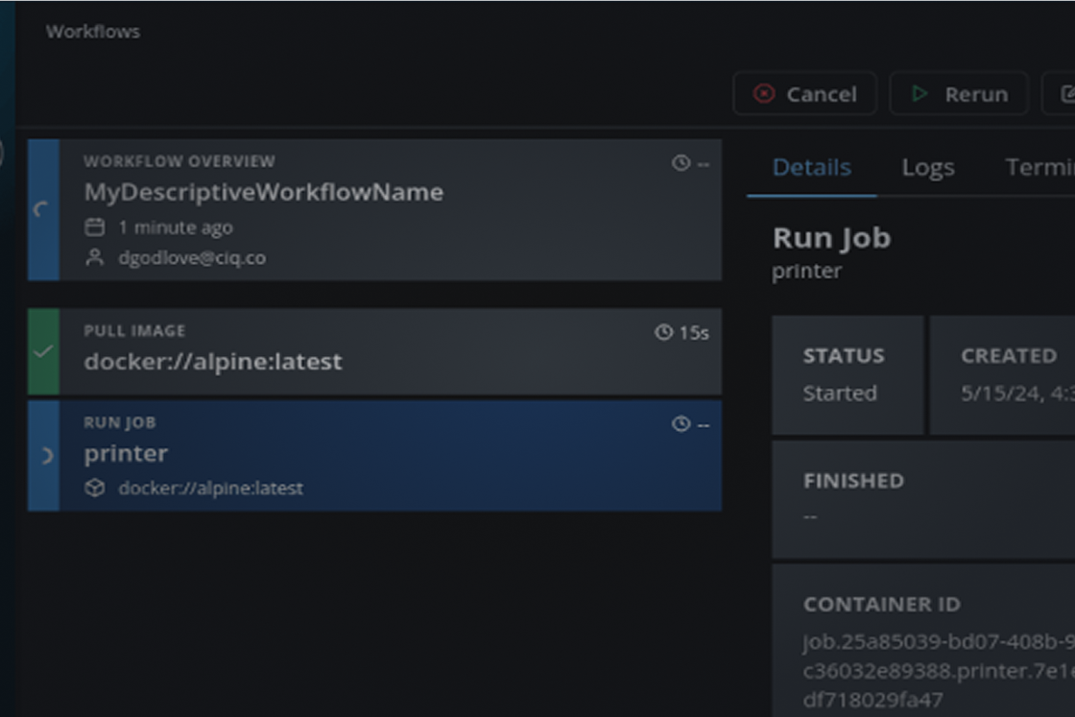
Task: Click the clock icon showing 15s duration
Action: tap(663, 333)
